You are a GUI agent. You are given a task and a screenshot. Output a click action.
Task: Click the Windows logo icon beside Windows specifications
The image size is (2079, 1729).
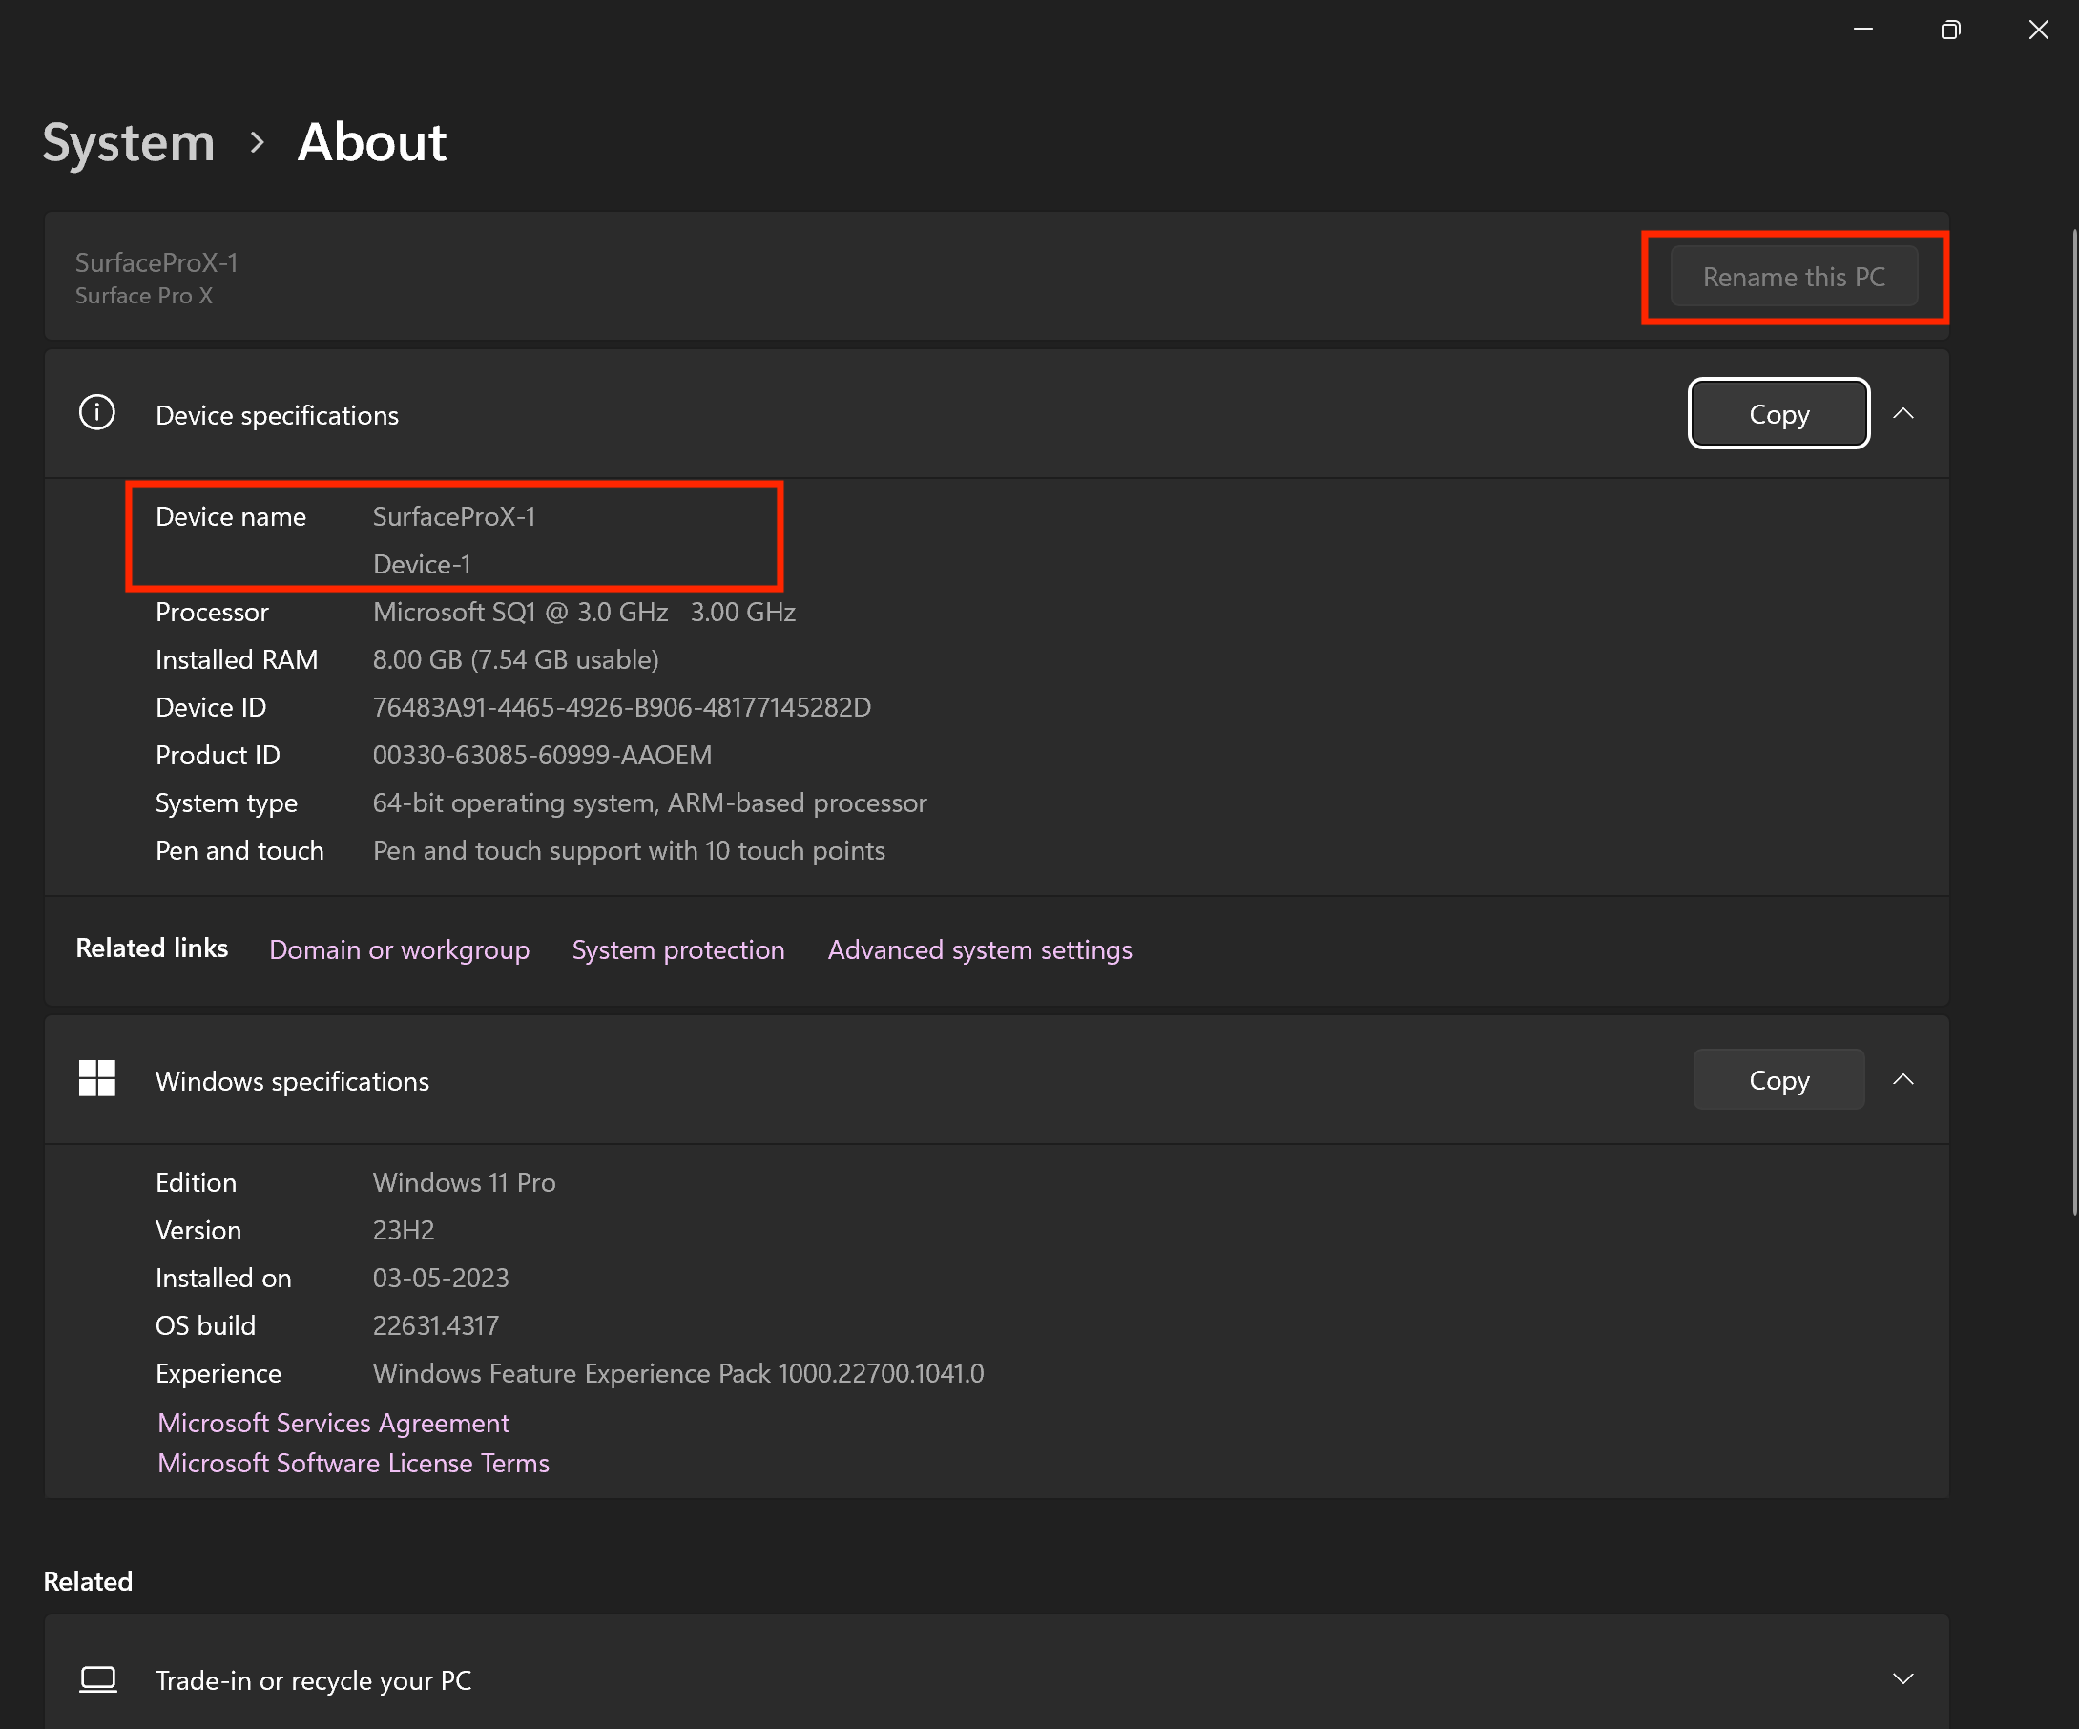pos(97,1078)
